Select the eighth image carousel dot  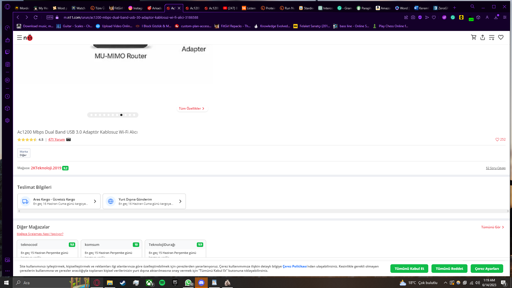pyautogui.click(x=121, y=115)
